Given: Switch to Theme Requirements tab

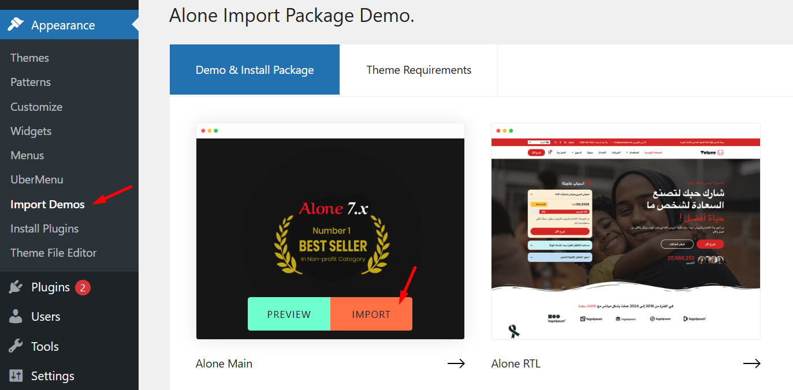Looking at the screenshot, I should 419,70.
